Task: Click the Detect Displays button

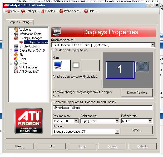Action: pos(137,93)
